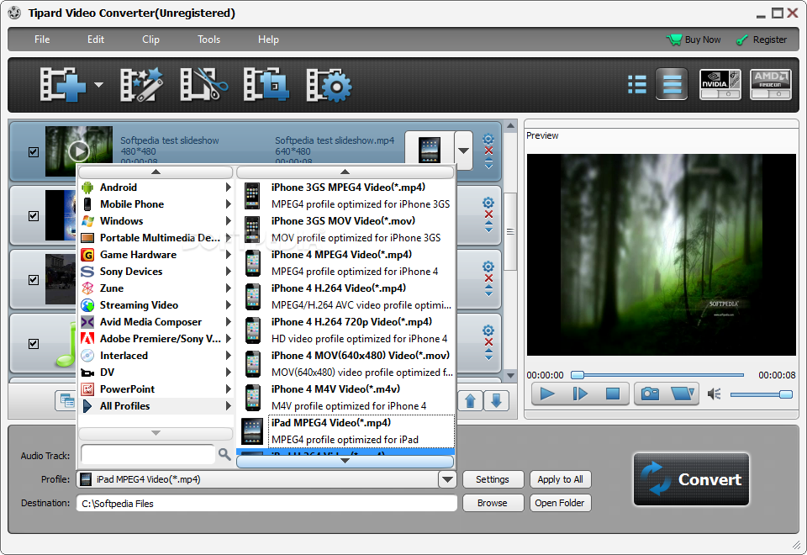Open output format dropdown on first row
The width and height of the screenshot is (807, 555).
tap(464, 151)
